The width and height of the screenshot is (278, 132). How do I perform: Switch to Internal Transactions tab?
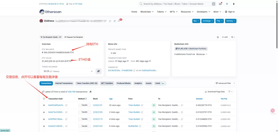pyautogui.click(x=64, y=83)
